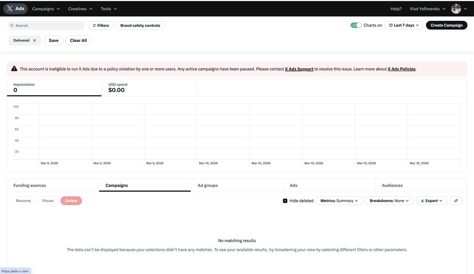Open the X Ads Support link
This screenshot has height=274, width=474.
click(x=299, y=69)
